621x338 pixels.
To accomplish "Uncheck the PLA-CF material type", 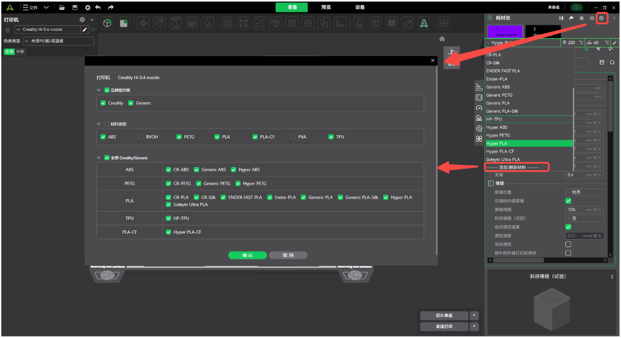I will coord(255,137).
